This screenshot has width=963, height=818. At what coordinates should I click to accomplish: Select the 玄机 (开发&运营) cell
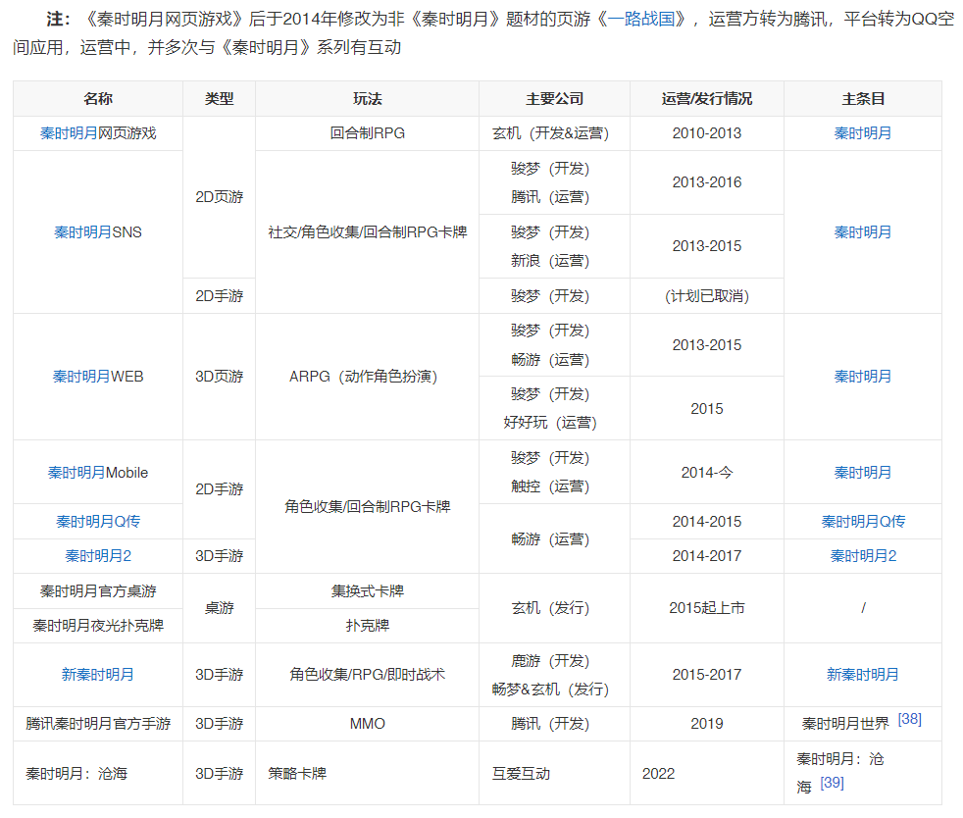(555, 133)
